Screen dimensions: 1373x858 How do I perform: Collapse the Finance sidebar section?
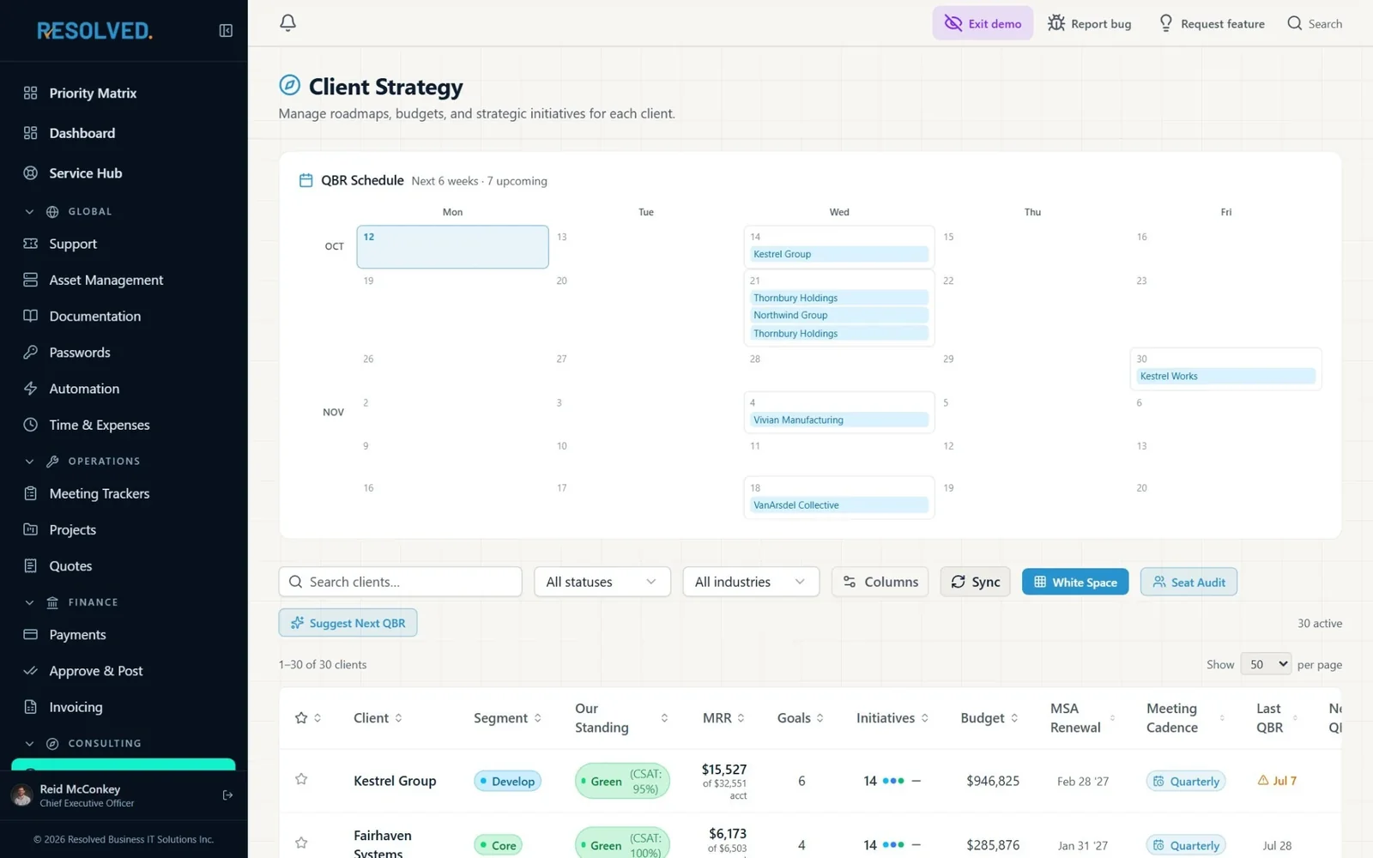coord(29,602)
